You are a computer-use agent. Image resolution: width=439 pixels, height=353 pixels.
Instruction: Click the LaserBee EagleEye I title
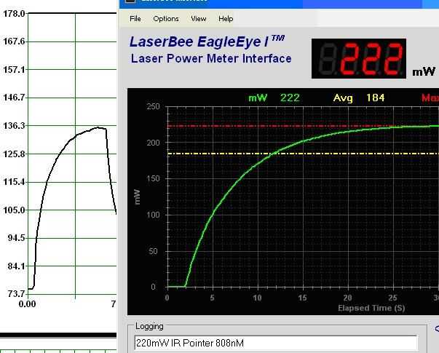tap(207, 41)
